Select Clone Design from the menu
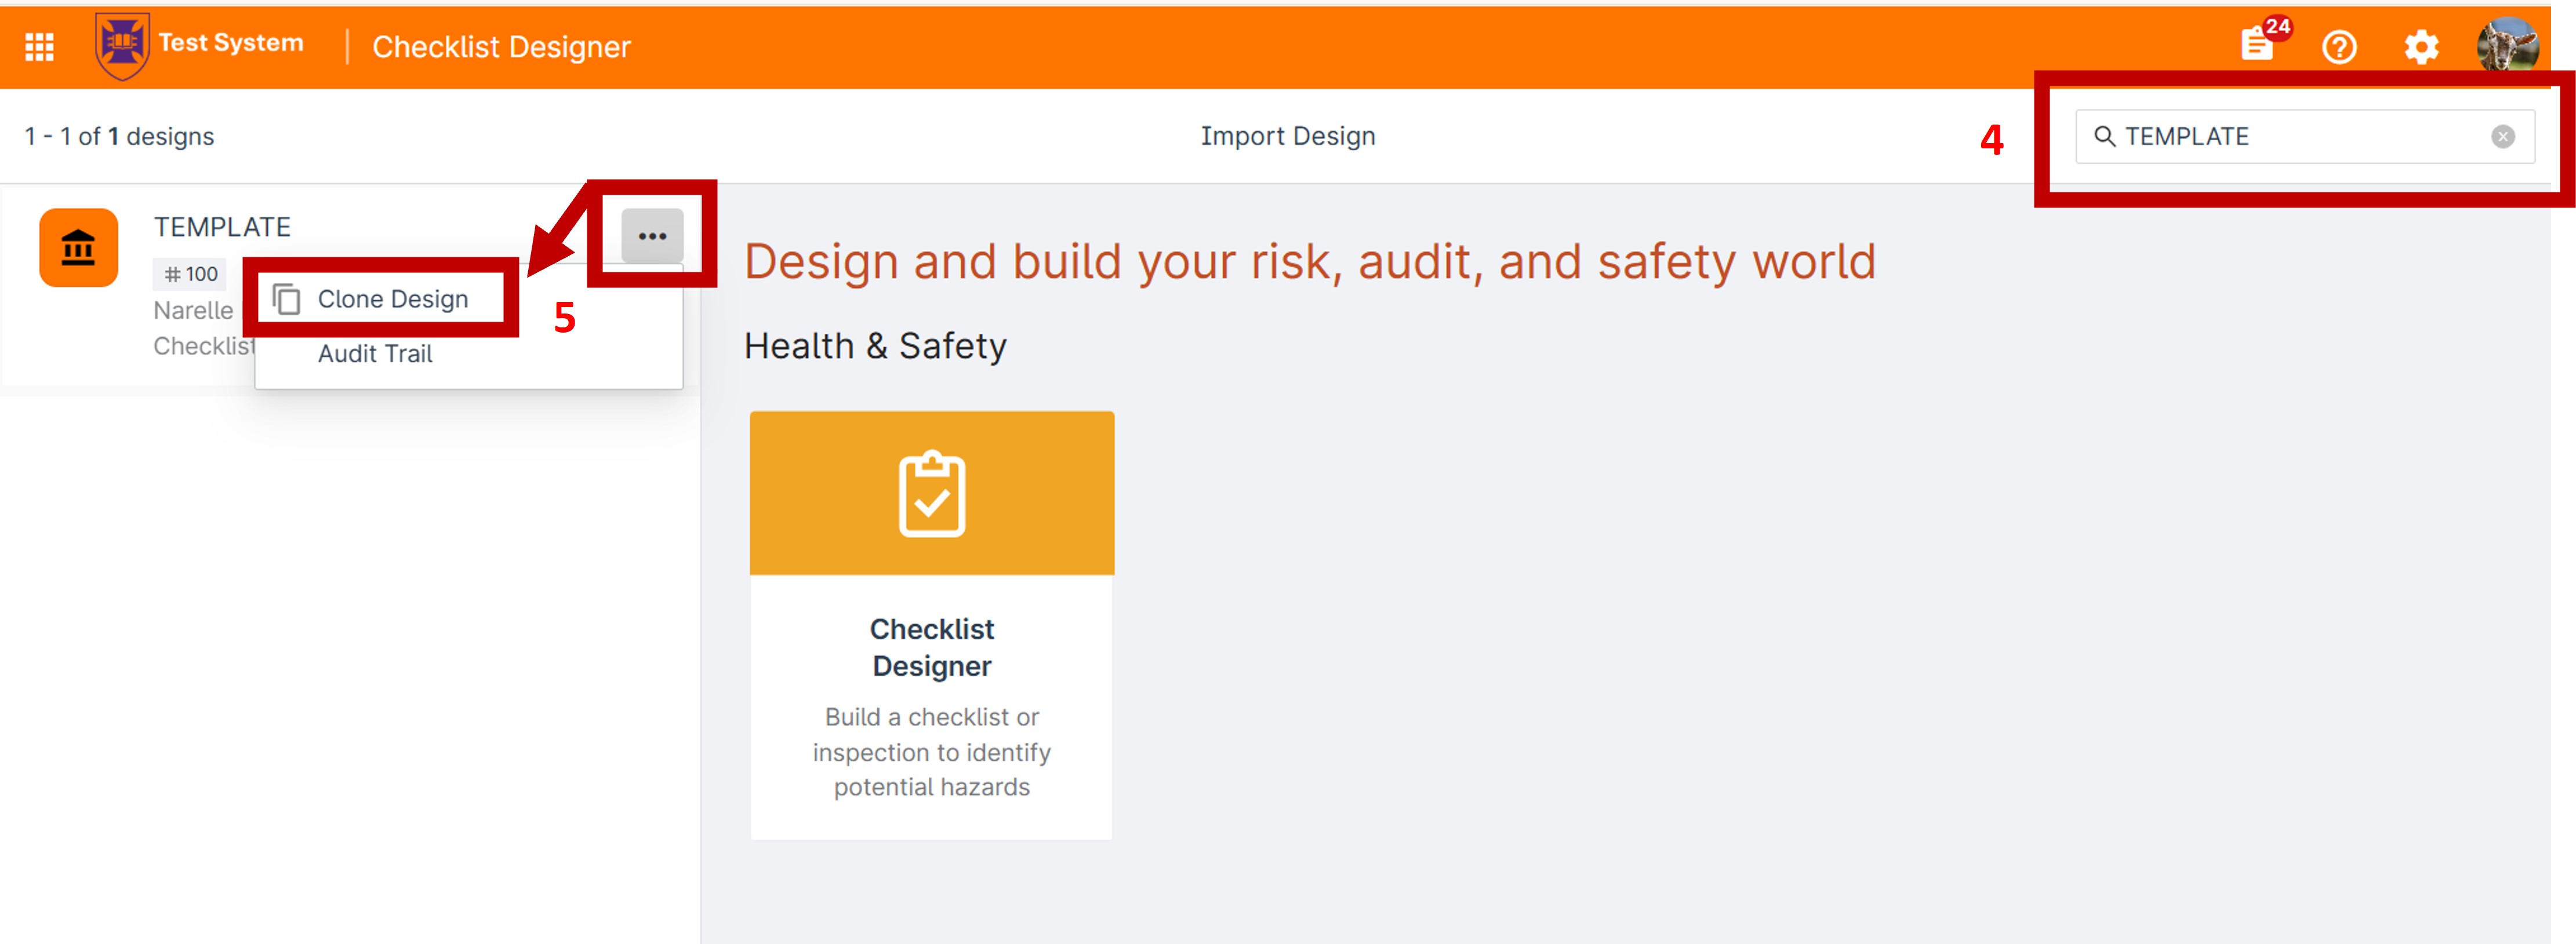This screenshot has width=2576, height=944. (x=392, y=299)
